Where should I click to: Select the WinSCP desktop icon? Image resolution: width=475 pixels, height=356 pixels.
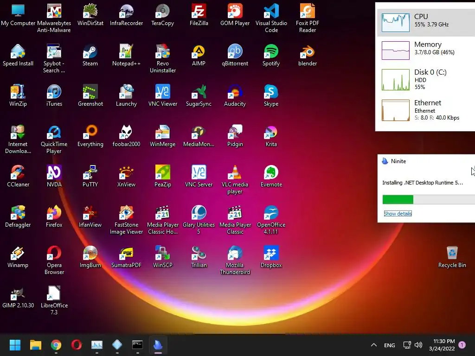click(163, 257)
